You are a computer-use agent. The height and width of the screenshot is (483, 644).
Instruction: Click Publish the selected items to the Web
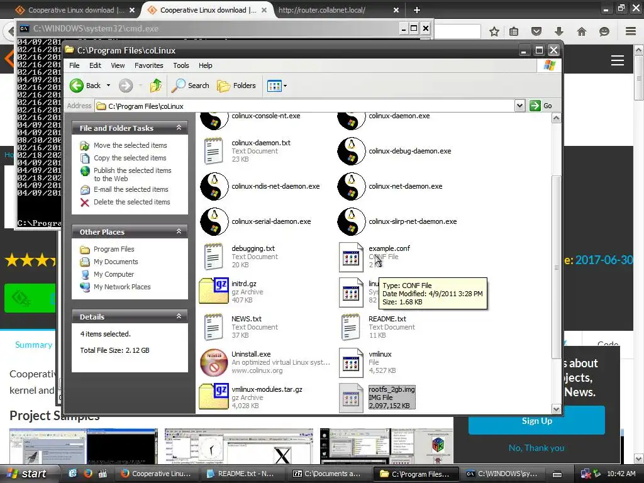point(132,175)
